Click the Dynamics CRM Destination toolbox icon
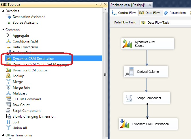The width and height of the screenshot is (191, 139). (8, 58)
